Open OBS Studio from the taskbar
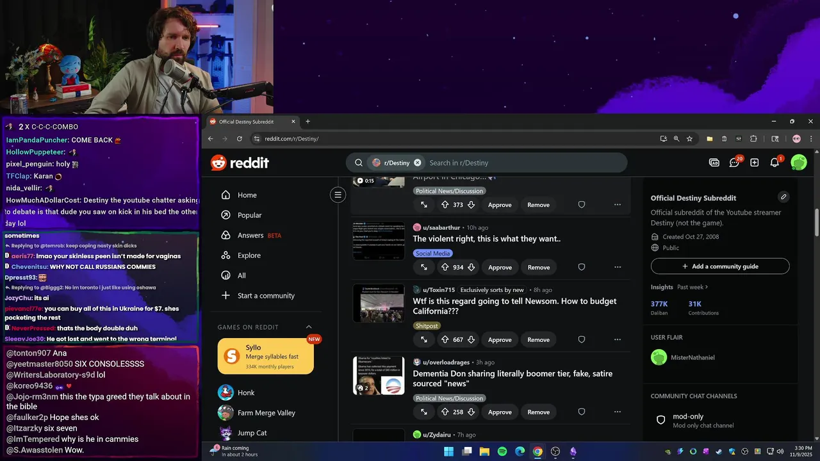 point(555,451)
